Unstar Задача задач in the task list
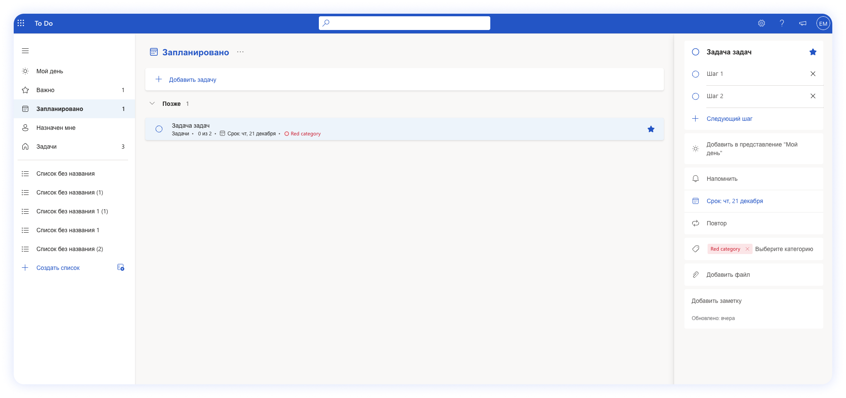Viewport: 846px width, 398px height. (651, 129)
